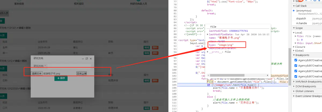Select the (anonymous) call stack frame
The image size is (322, 112).
[304, 10]
